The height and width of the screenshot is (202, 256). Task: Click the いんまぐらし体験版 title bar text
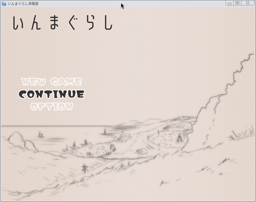tap(23, 4)
